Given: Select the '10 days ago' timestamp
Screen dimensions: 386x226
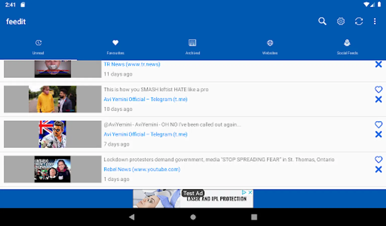Looking at the screenshot, I should [118, 109].
